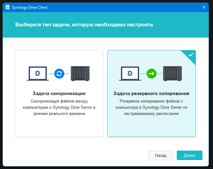This screenshot has height=169, width=213.
Task: Click the Synology Drive Client logo in the title bar
Action: (7, 7)
